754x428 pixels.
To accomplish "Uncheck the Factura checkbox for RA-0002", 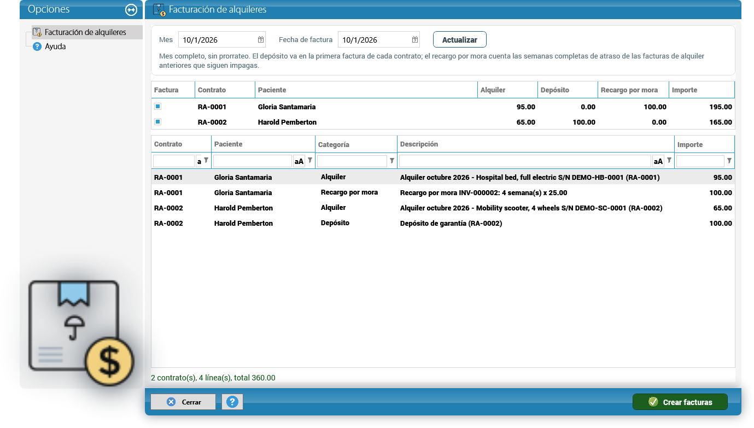I will [x=157, y=122].
